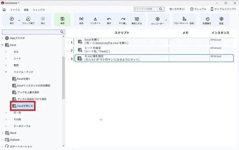Select script row 2 シートを指定

[x=154, y=50]
